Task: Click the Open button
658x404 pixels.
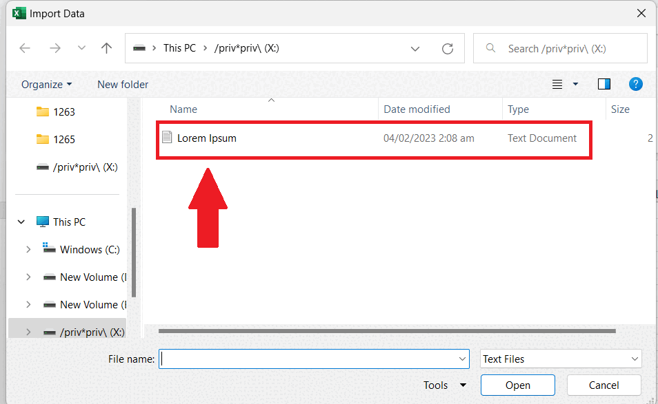Action: (517, 385)
